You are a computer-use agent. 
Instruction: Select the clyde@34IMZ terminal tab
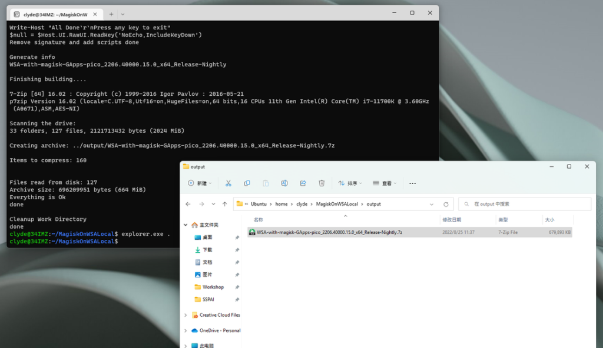[53, 14]
